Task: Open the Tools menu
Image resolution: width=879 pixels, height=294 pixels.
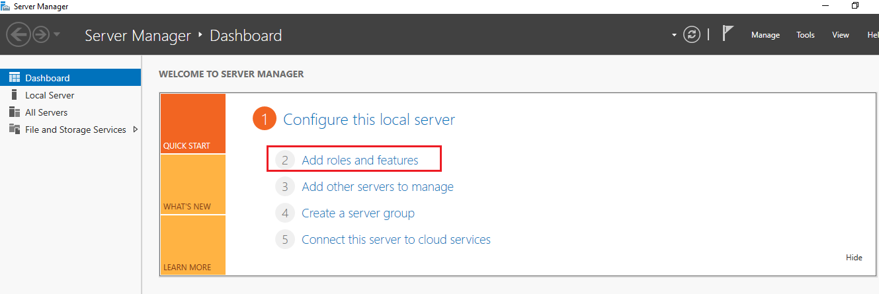Action: tap(806, 35)
